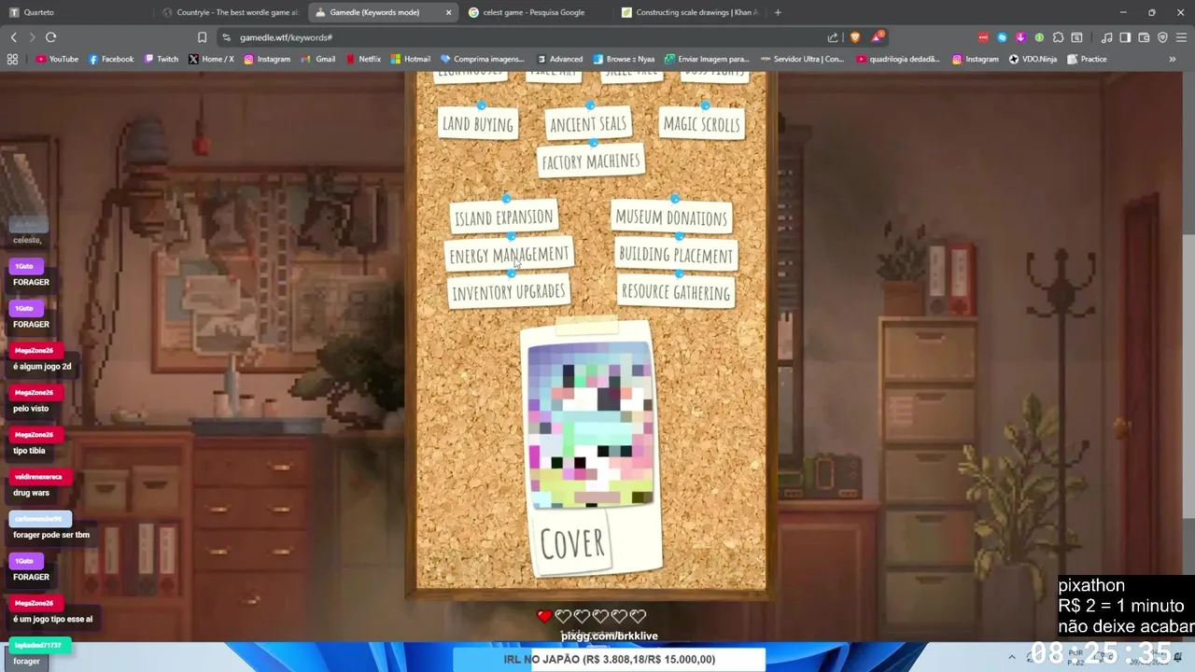Open the Comprima imagens bookmark
1195x672 pixels.
(x=483, y=59)
